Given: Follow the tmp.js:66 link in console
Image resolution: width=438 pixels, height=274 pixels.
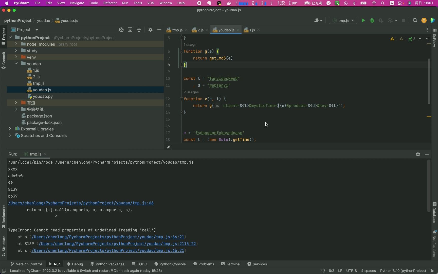Looking at the screenshot, I should (x=81, y=203).
